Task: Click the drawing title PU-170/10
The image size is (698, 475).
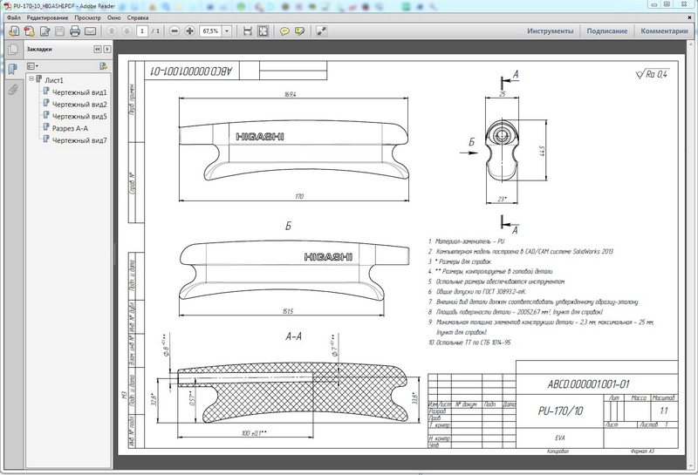Action: coord(560,411)
